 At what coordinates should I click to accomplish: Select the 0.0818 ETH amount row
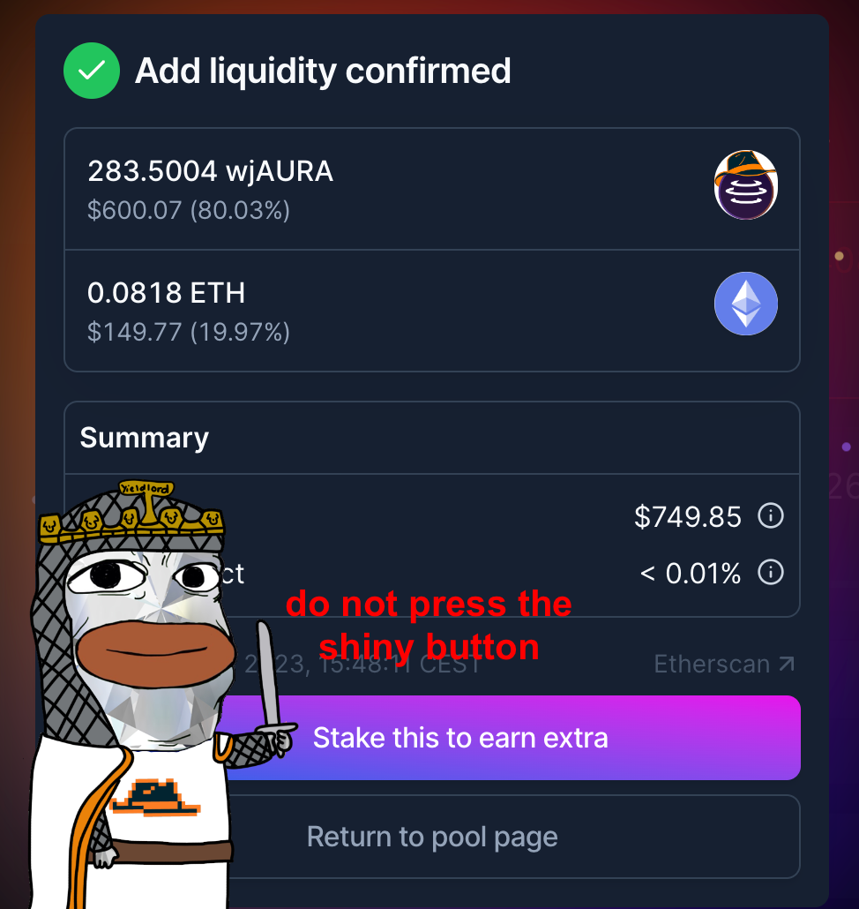(432, 311)
